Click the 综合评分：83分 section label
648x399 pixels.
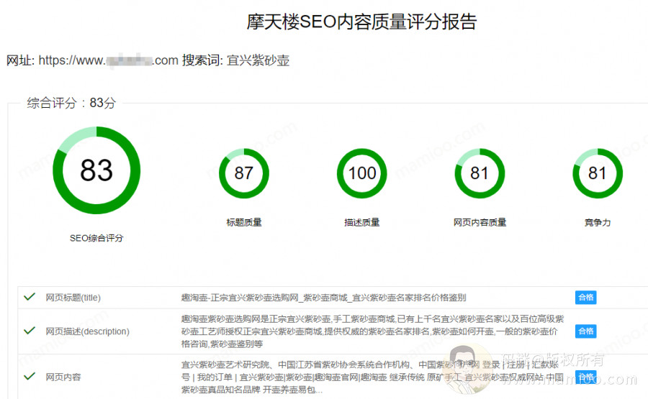pyautogui.click(x=71, y=103)
